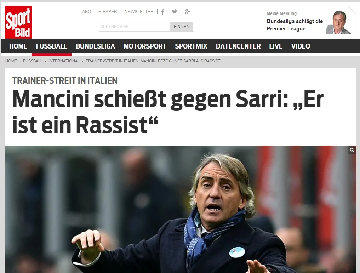Open the NEWSLETTER link
Image resolution: width=360 pixels, height=273 pixels.
point(139,11)
